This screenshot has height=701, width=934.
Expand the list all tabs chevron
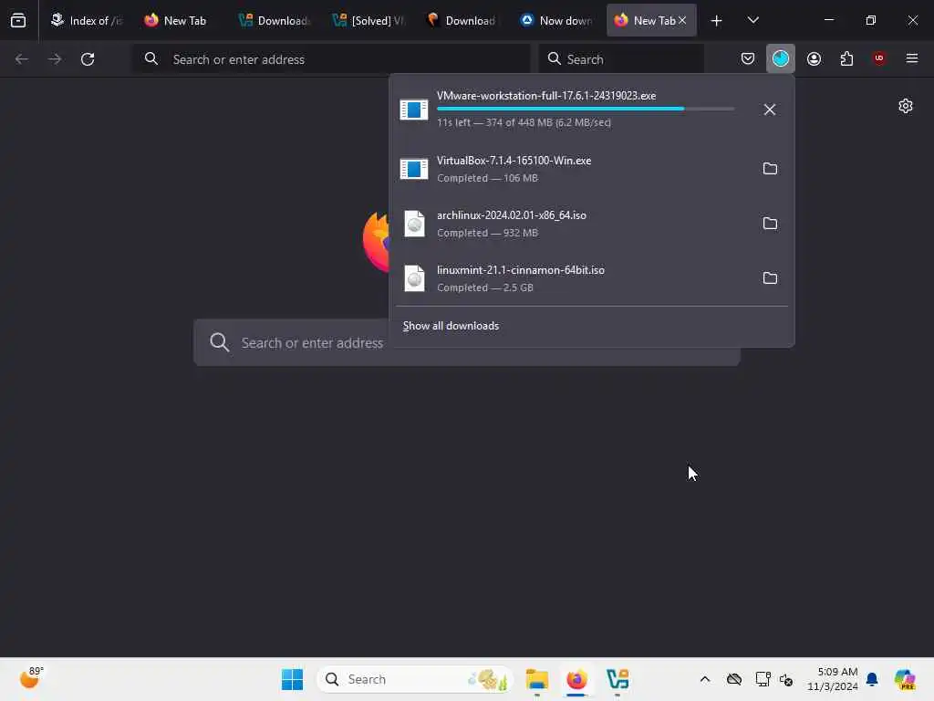click(752, 20)
